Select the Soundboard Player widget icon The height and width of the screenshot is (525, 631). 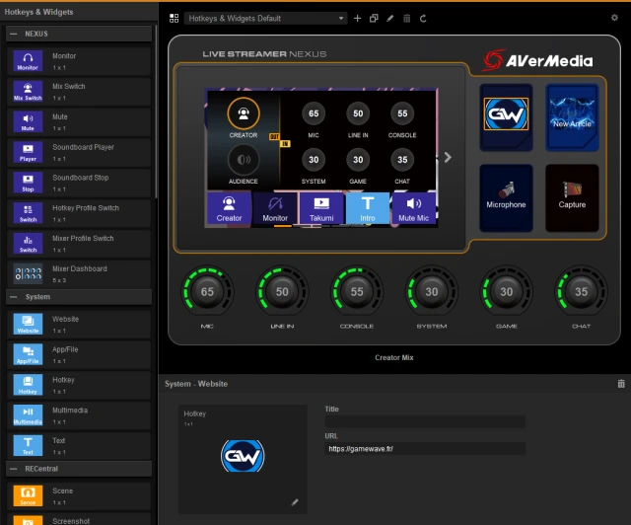tap(28, 152)
